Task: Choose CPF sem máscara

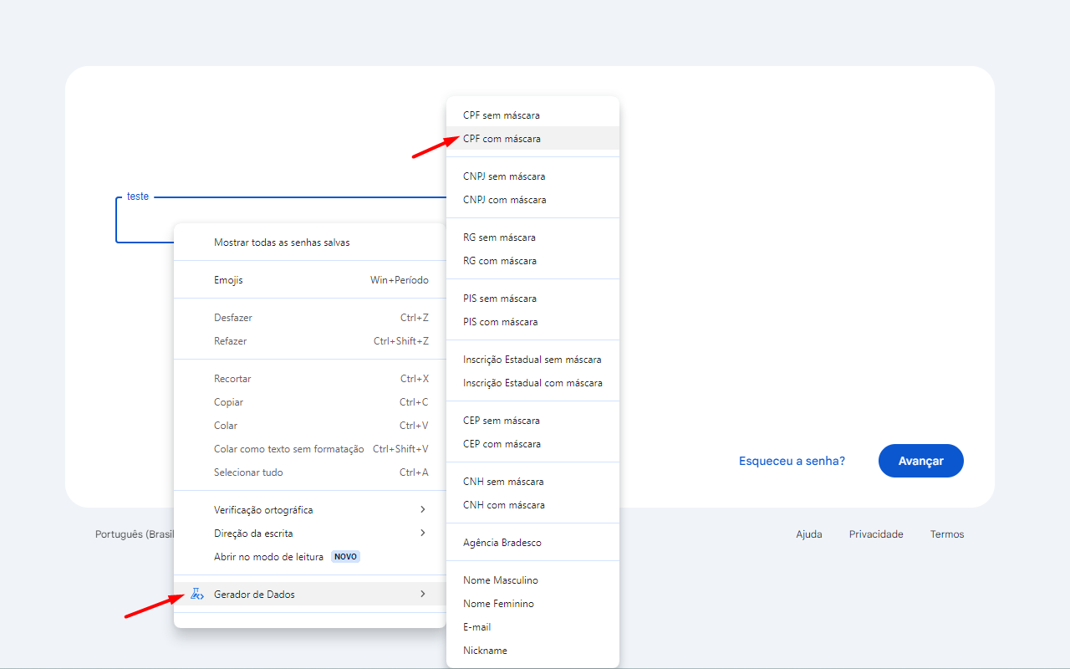Action: click(532, 115)
